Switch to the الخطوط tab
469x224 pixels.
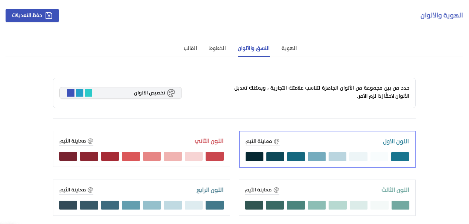pyautogui.click(x=217, y=49)
